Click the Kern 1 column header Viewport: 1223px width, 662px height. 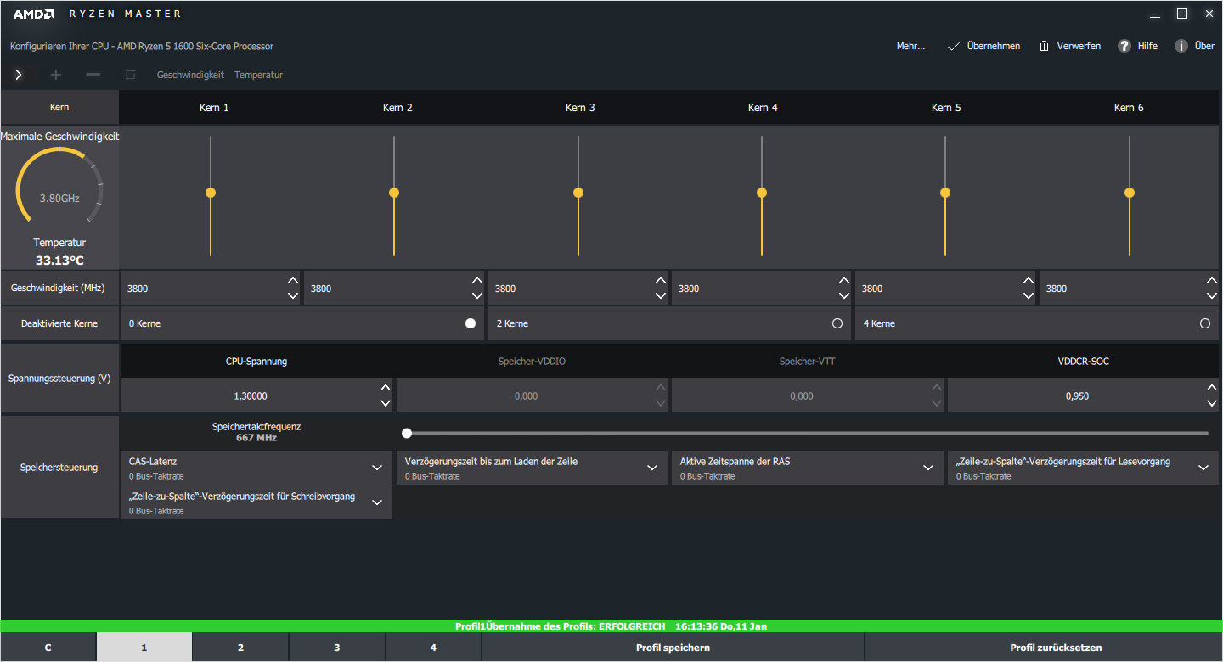point(214,108)
